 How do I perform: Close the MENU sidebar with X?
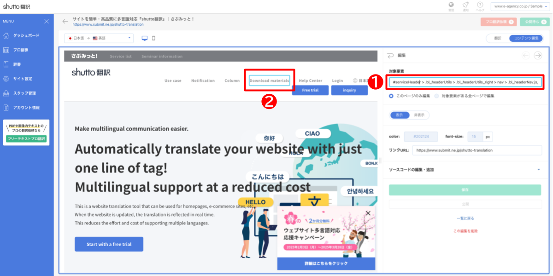47,21
